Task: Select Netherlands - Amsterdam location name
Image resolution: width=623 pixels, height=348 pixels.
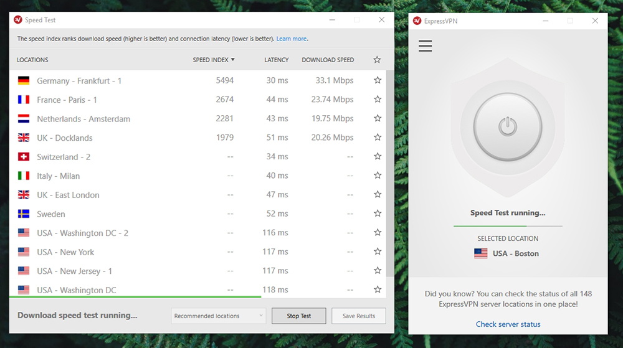Action: 83,119
